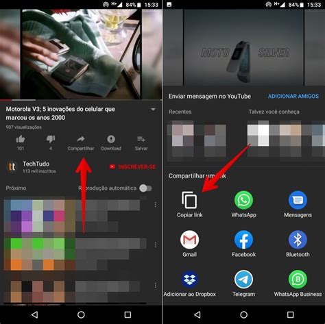Tap the video title "Motorola V3; 5 inovações"

tap(60, 113)
